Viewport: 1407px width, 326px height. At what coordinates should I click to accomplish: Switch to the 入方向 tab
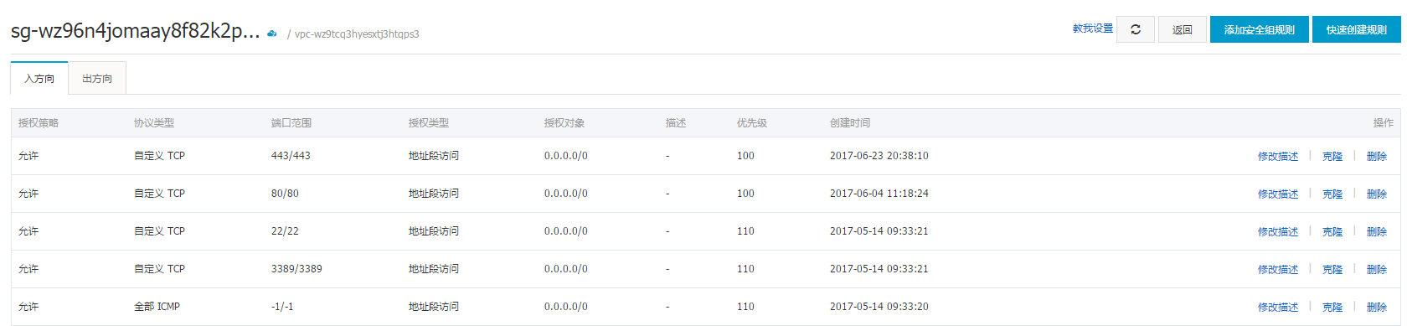[39, 78]
